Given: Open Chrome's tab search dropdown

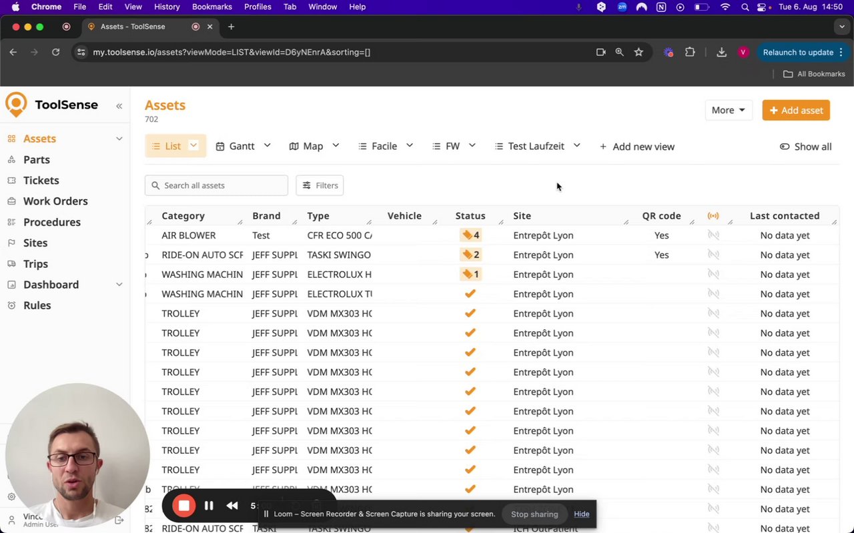Looking at the screenshot, I should coord(841,27).
